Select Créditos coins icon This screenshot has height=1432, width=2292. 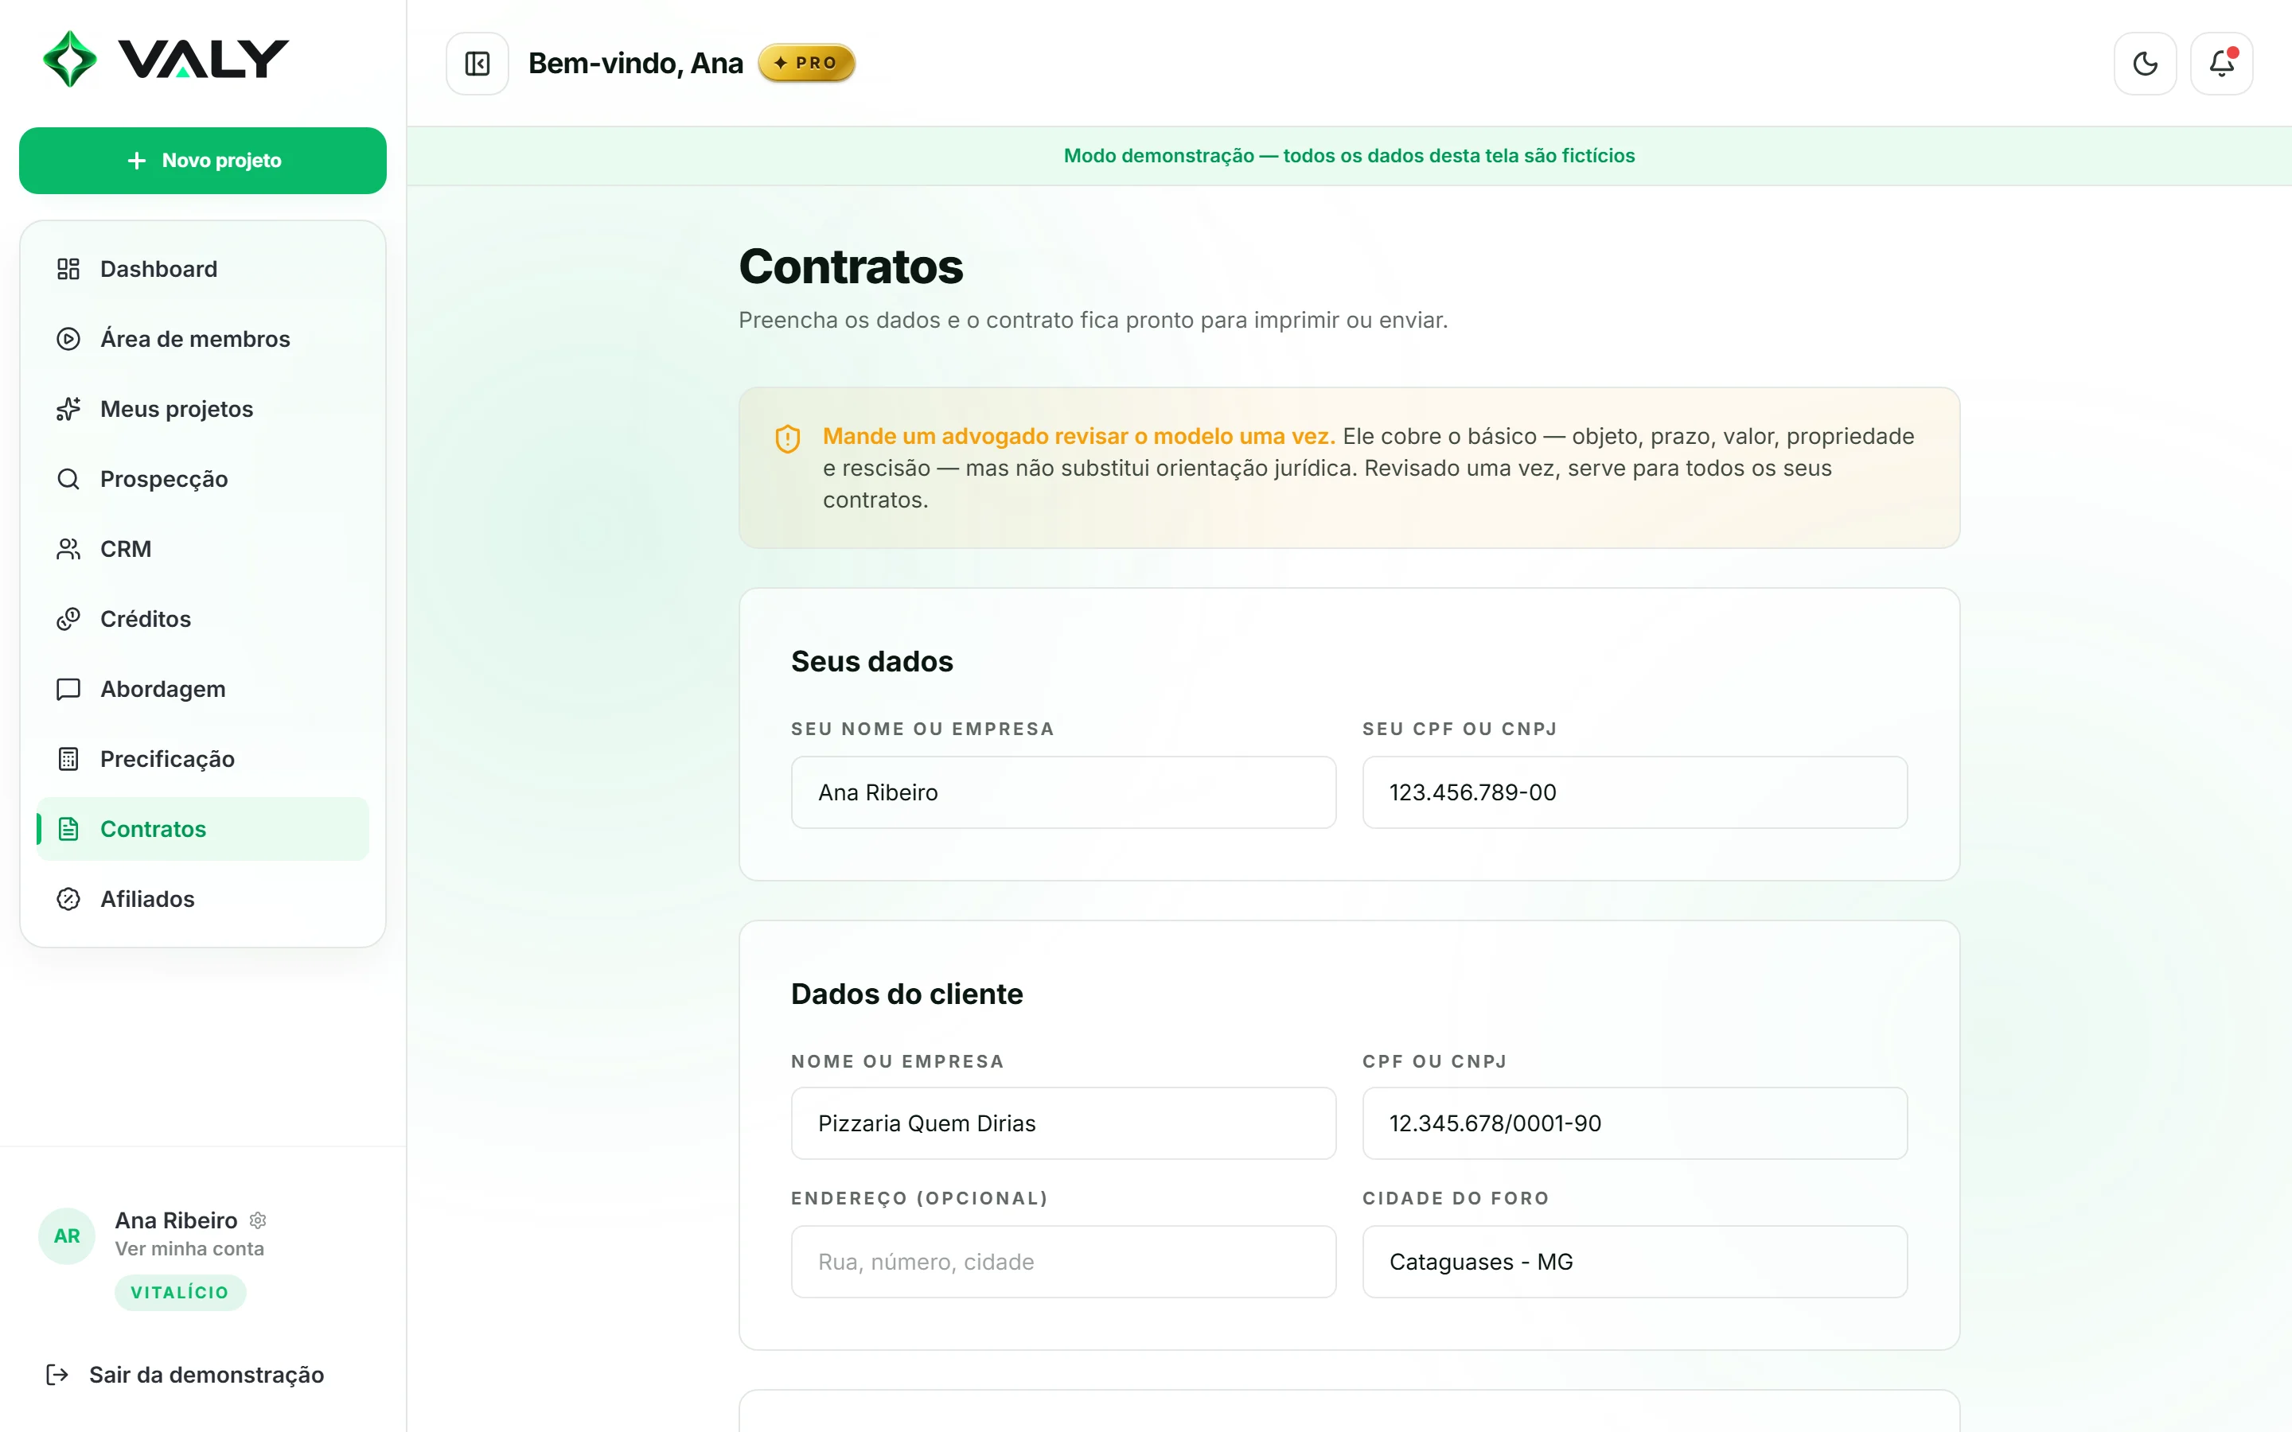pos(68,620)
